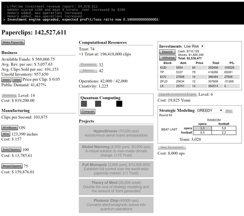Select the HypnoDrones project
The width and height of the screenshot is (244, 216).
116,133
